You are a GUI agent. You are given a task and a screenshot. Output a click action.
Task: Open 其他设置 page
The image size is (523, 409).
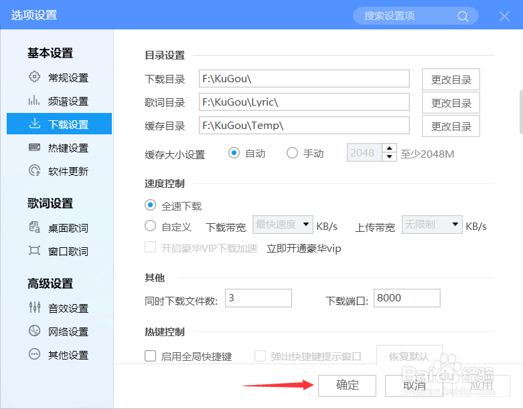pyautogui.click(x=60, y=355)
